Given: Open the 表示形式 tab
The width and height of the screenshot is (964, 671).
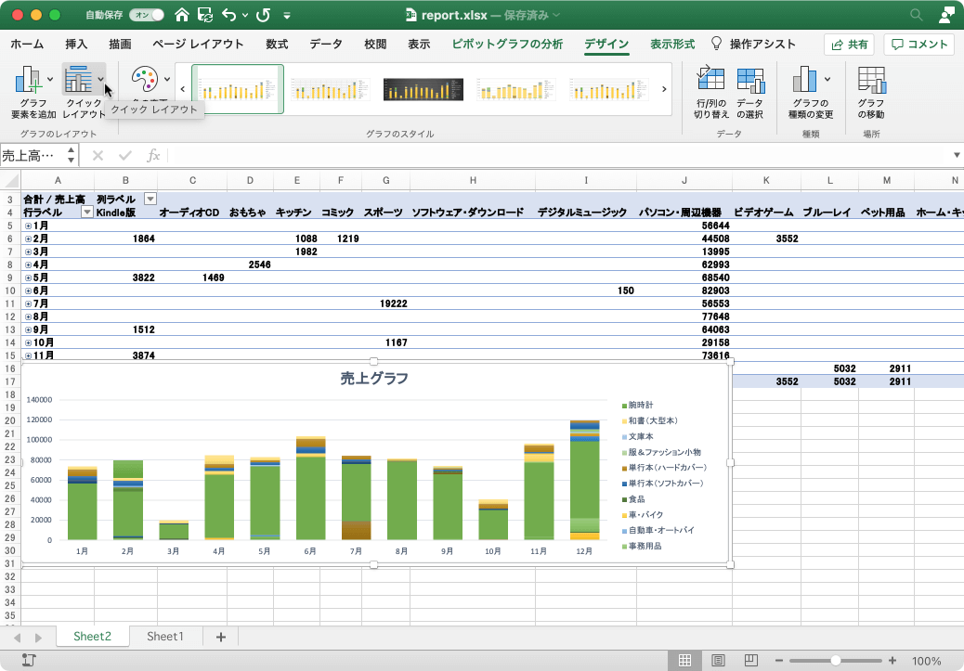Looking at the screenshot, I should tap(672, 44).
